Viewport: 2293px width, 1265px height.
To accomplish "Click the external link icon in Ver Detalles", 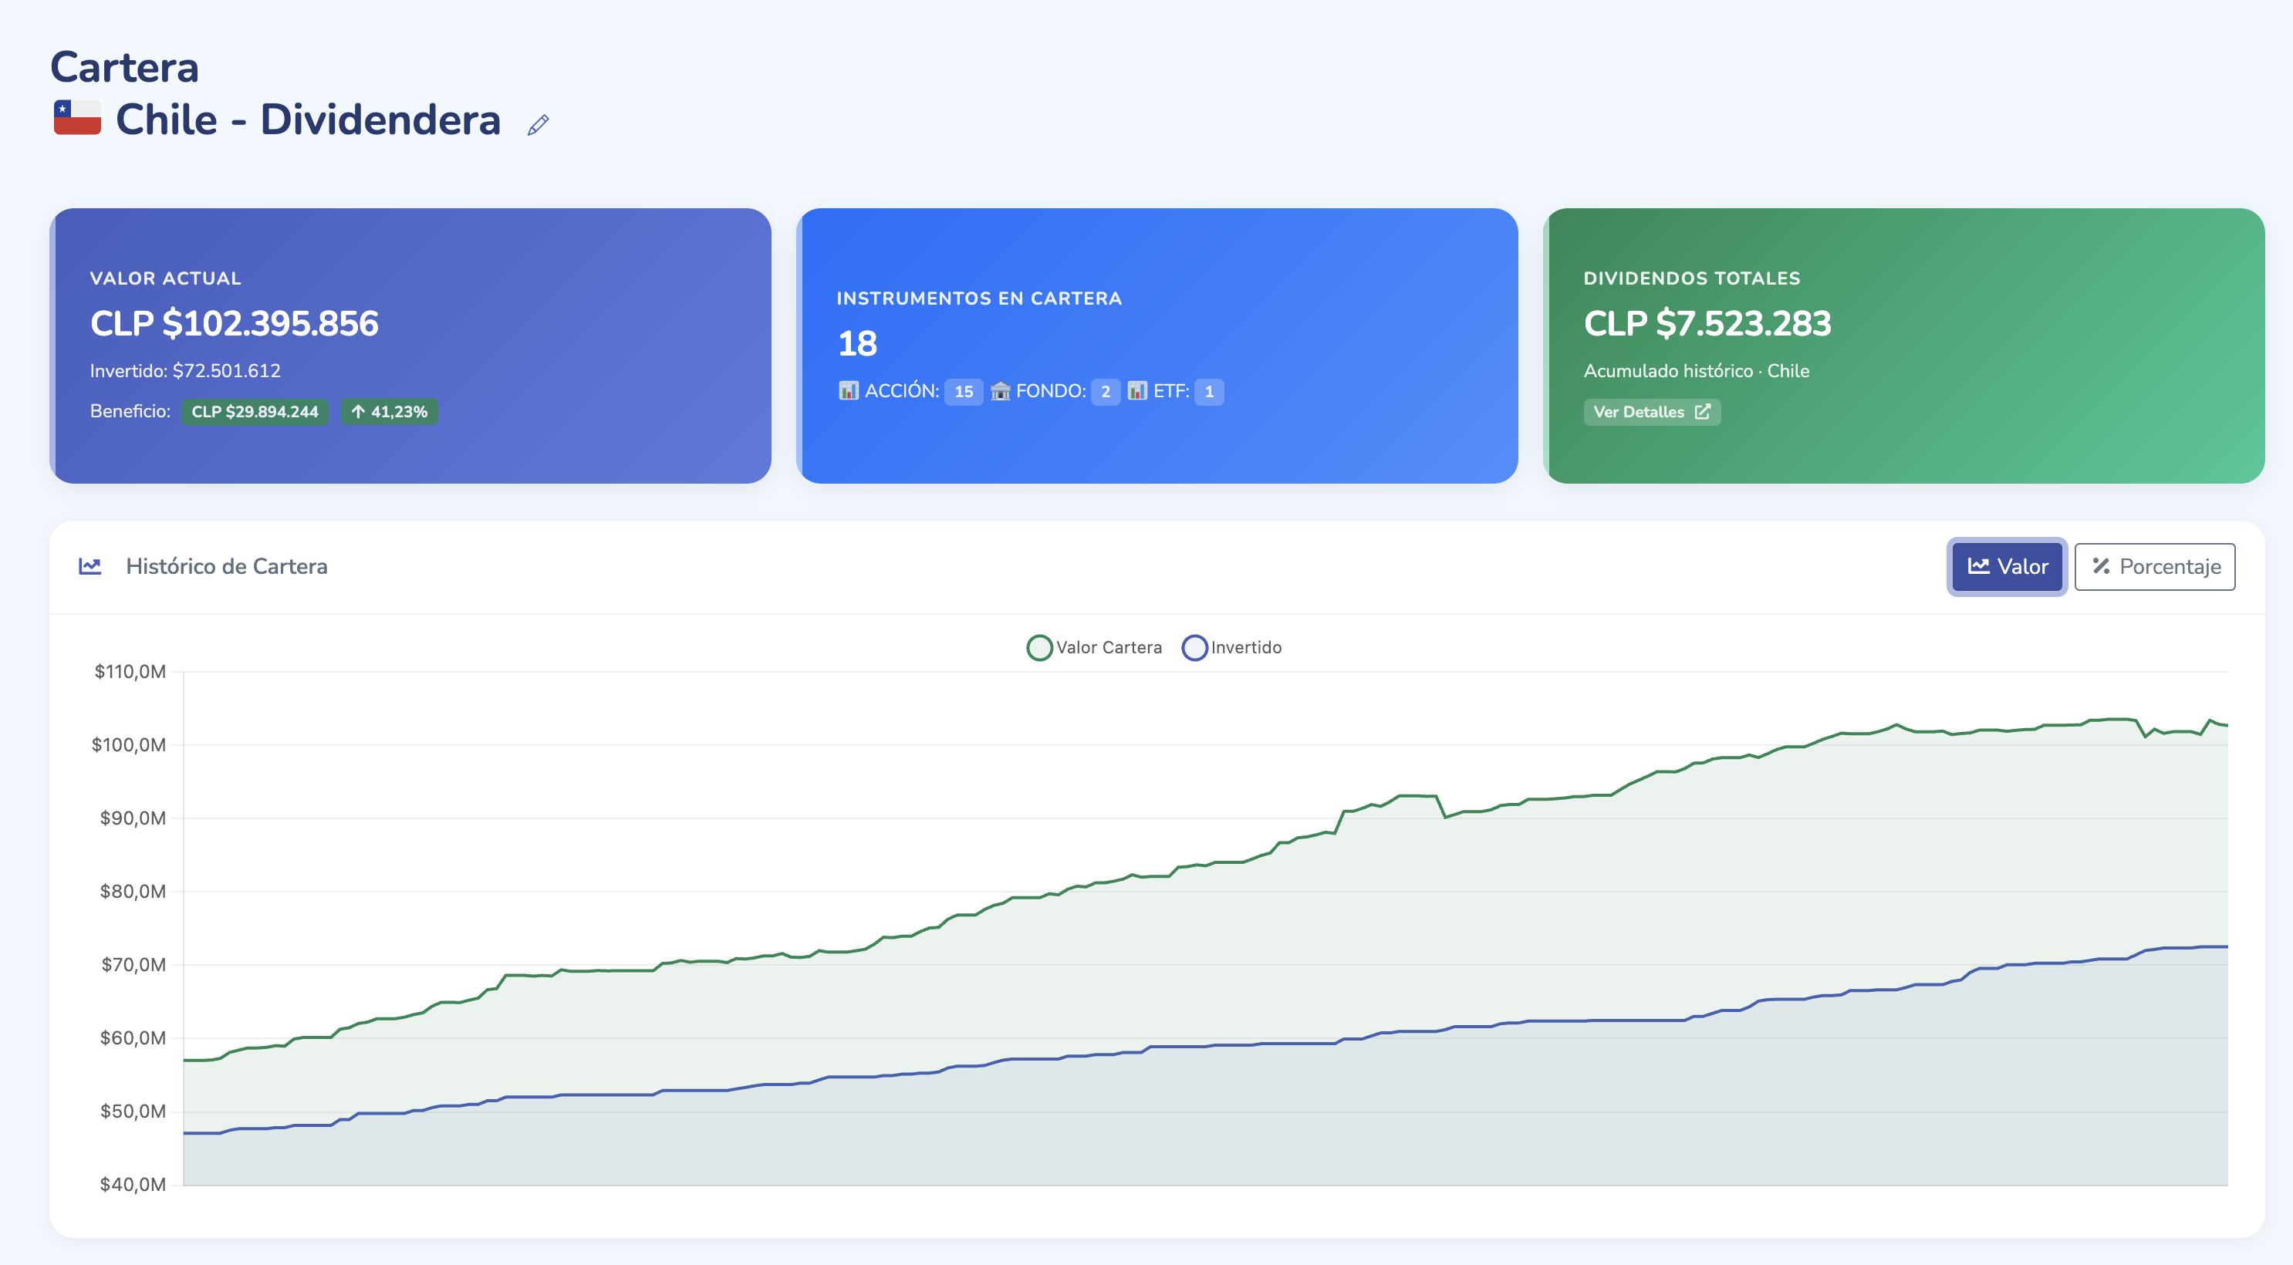I will point(1702,411).
